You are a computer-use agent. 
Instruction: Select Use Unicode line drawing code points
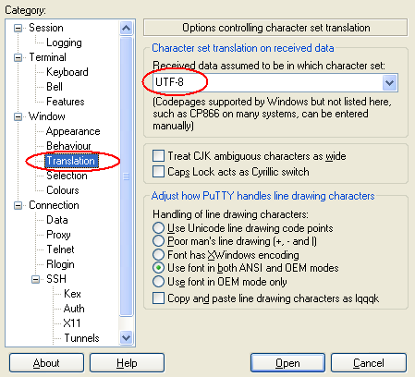coord(158,228)
